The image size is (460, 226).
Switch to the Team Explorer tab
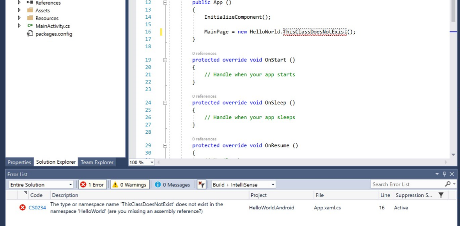point(97,162)
